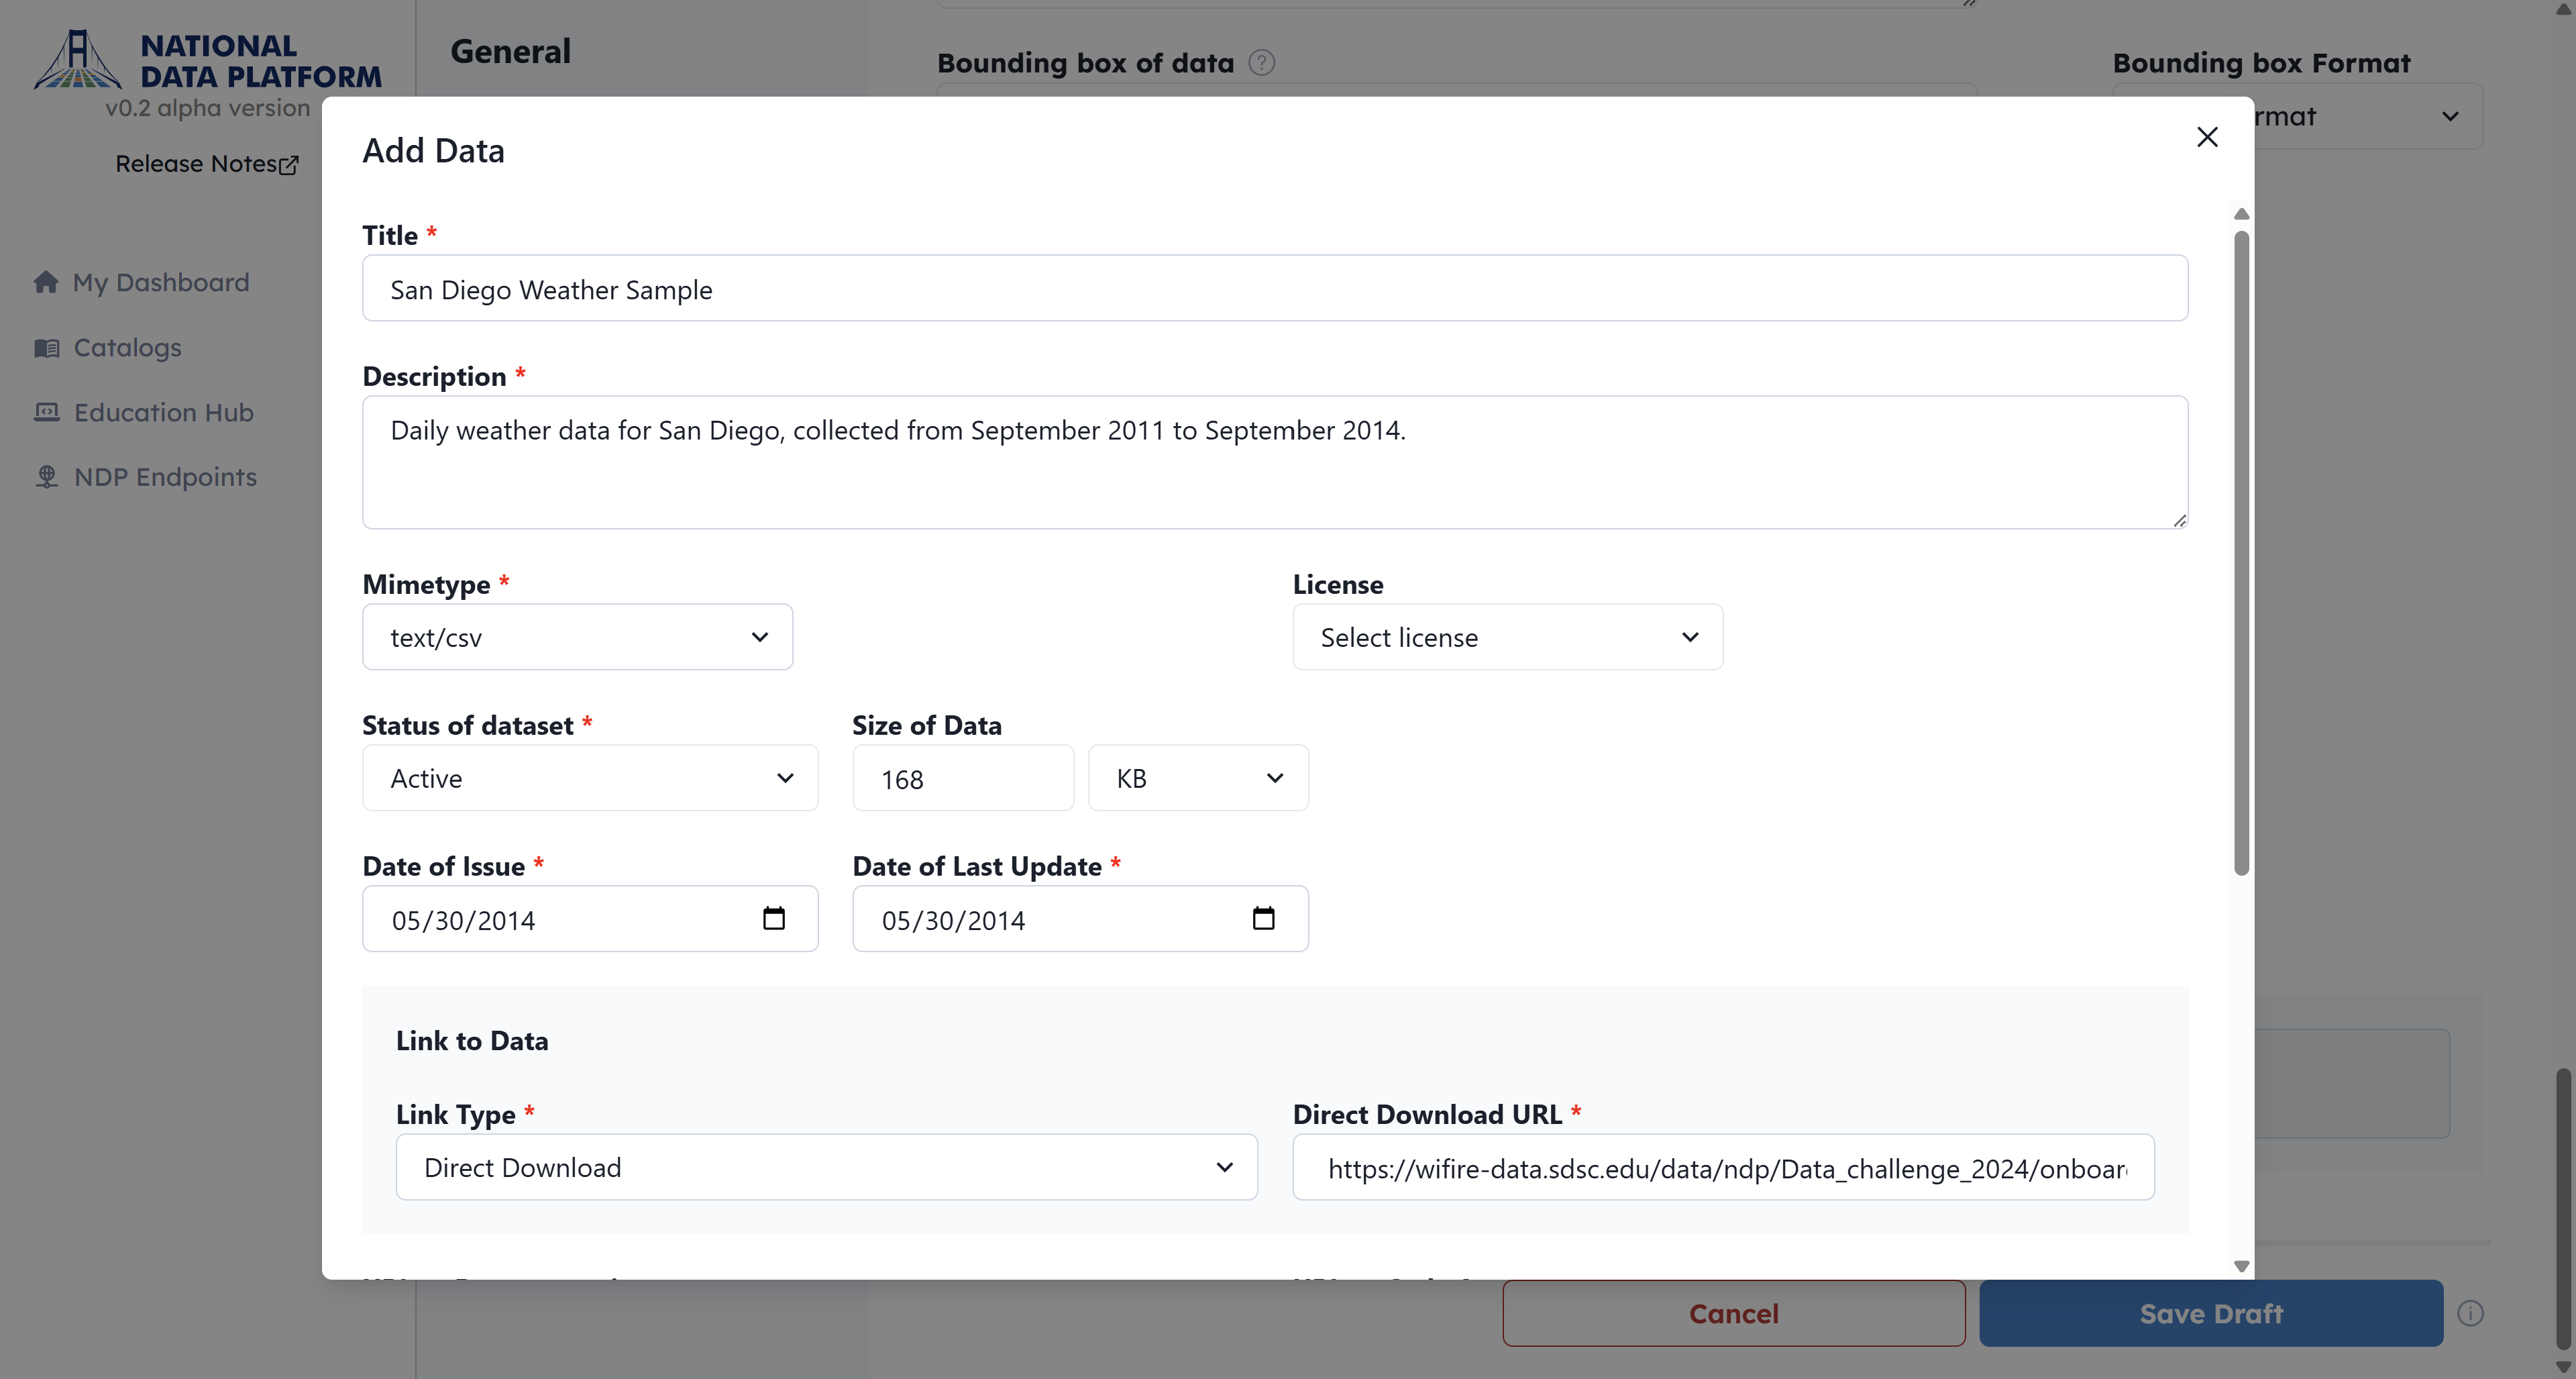Viewport: 2576px width, 1379px height.
Task: Close the Add Data dialog
Action: [2207, 137]
